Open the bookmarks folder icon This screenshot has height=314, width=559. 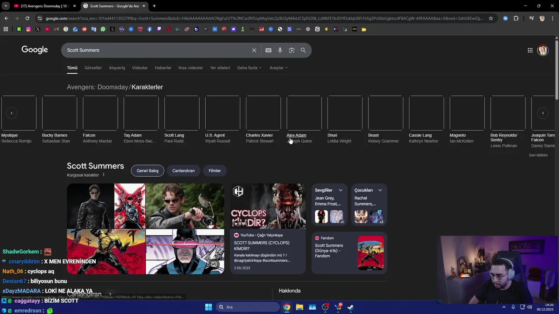pos(364,29)
